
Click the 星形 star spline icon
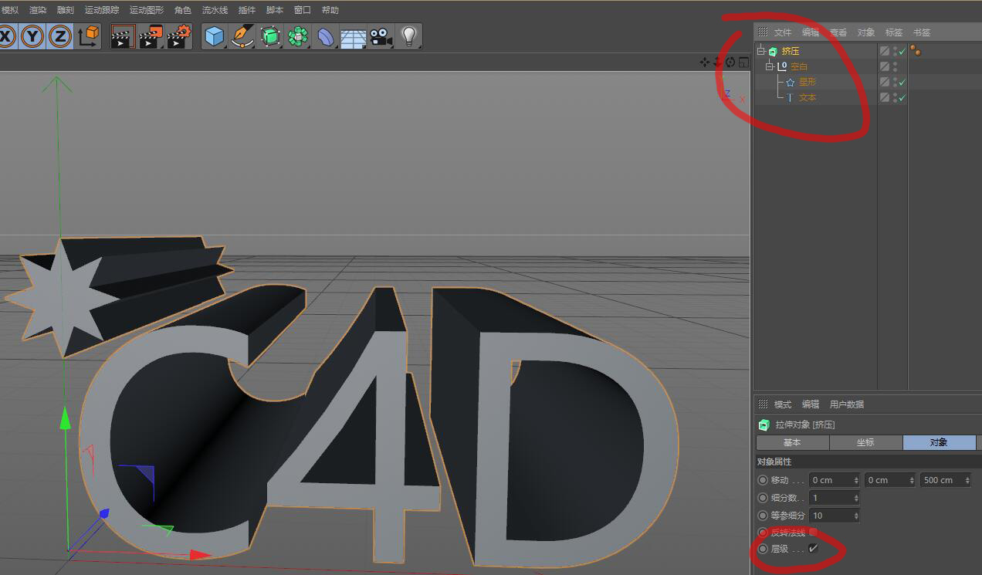tap(791, 82)
